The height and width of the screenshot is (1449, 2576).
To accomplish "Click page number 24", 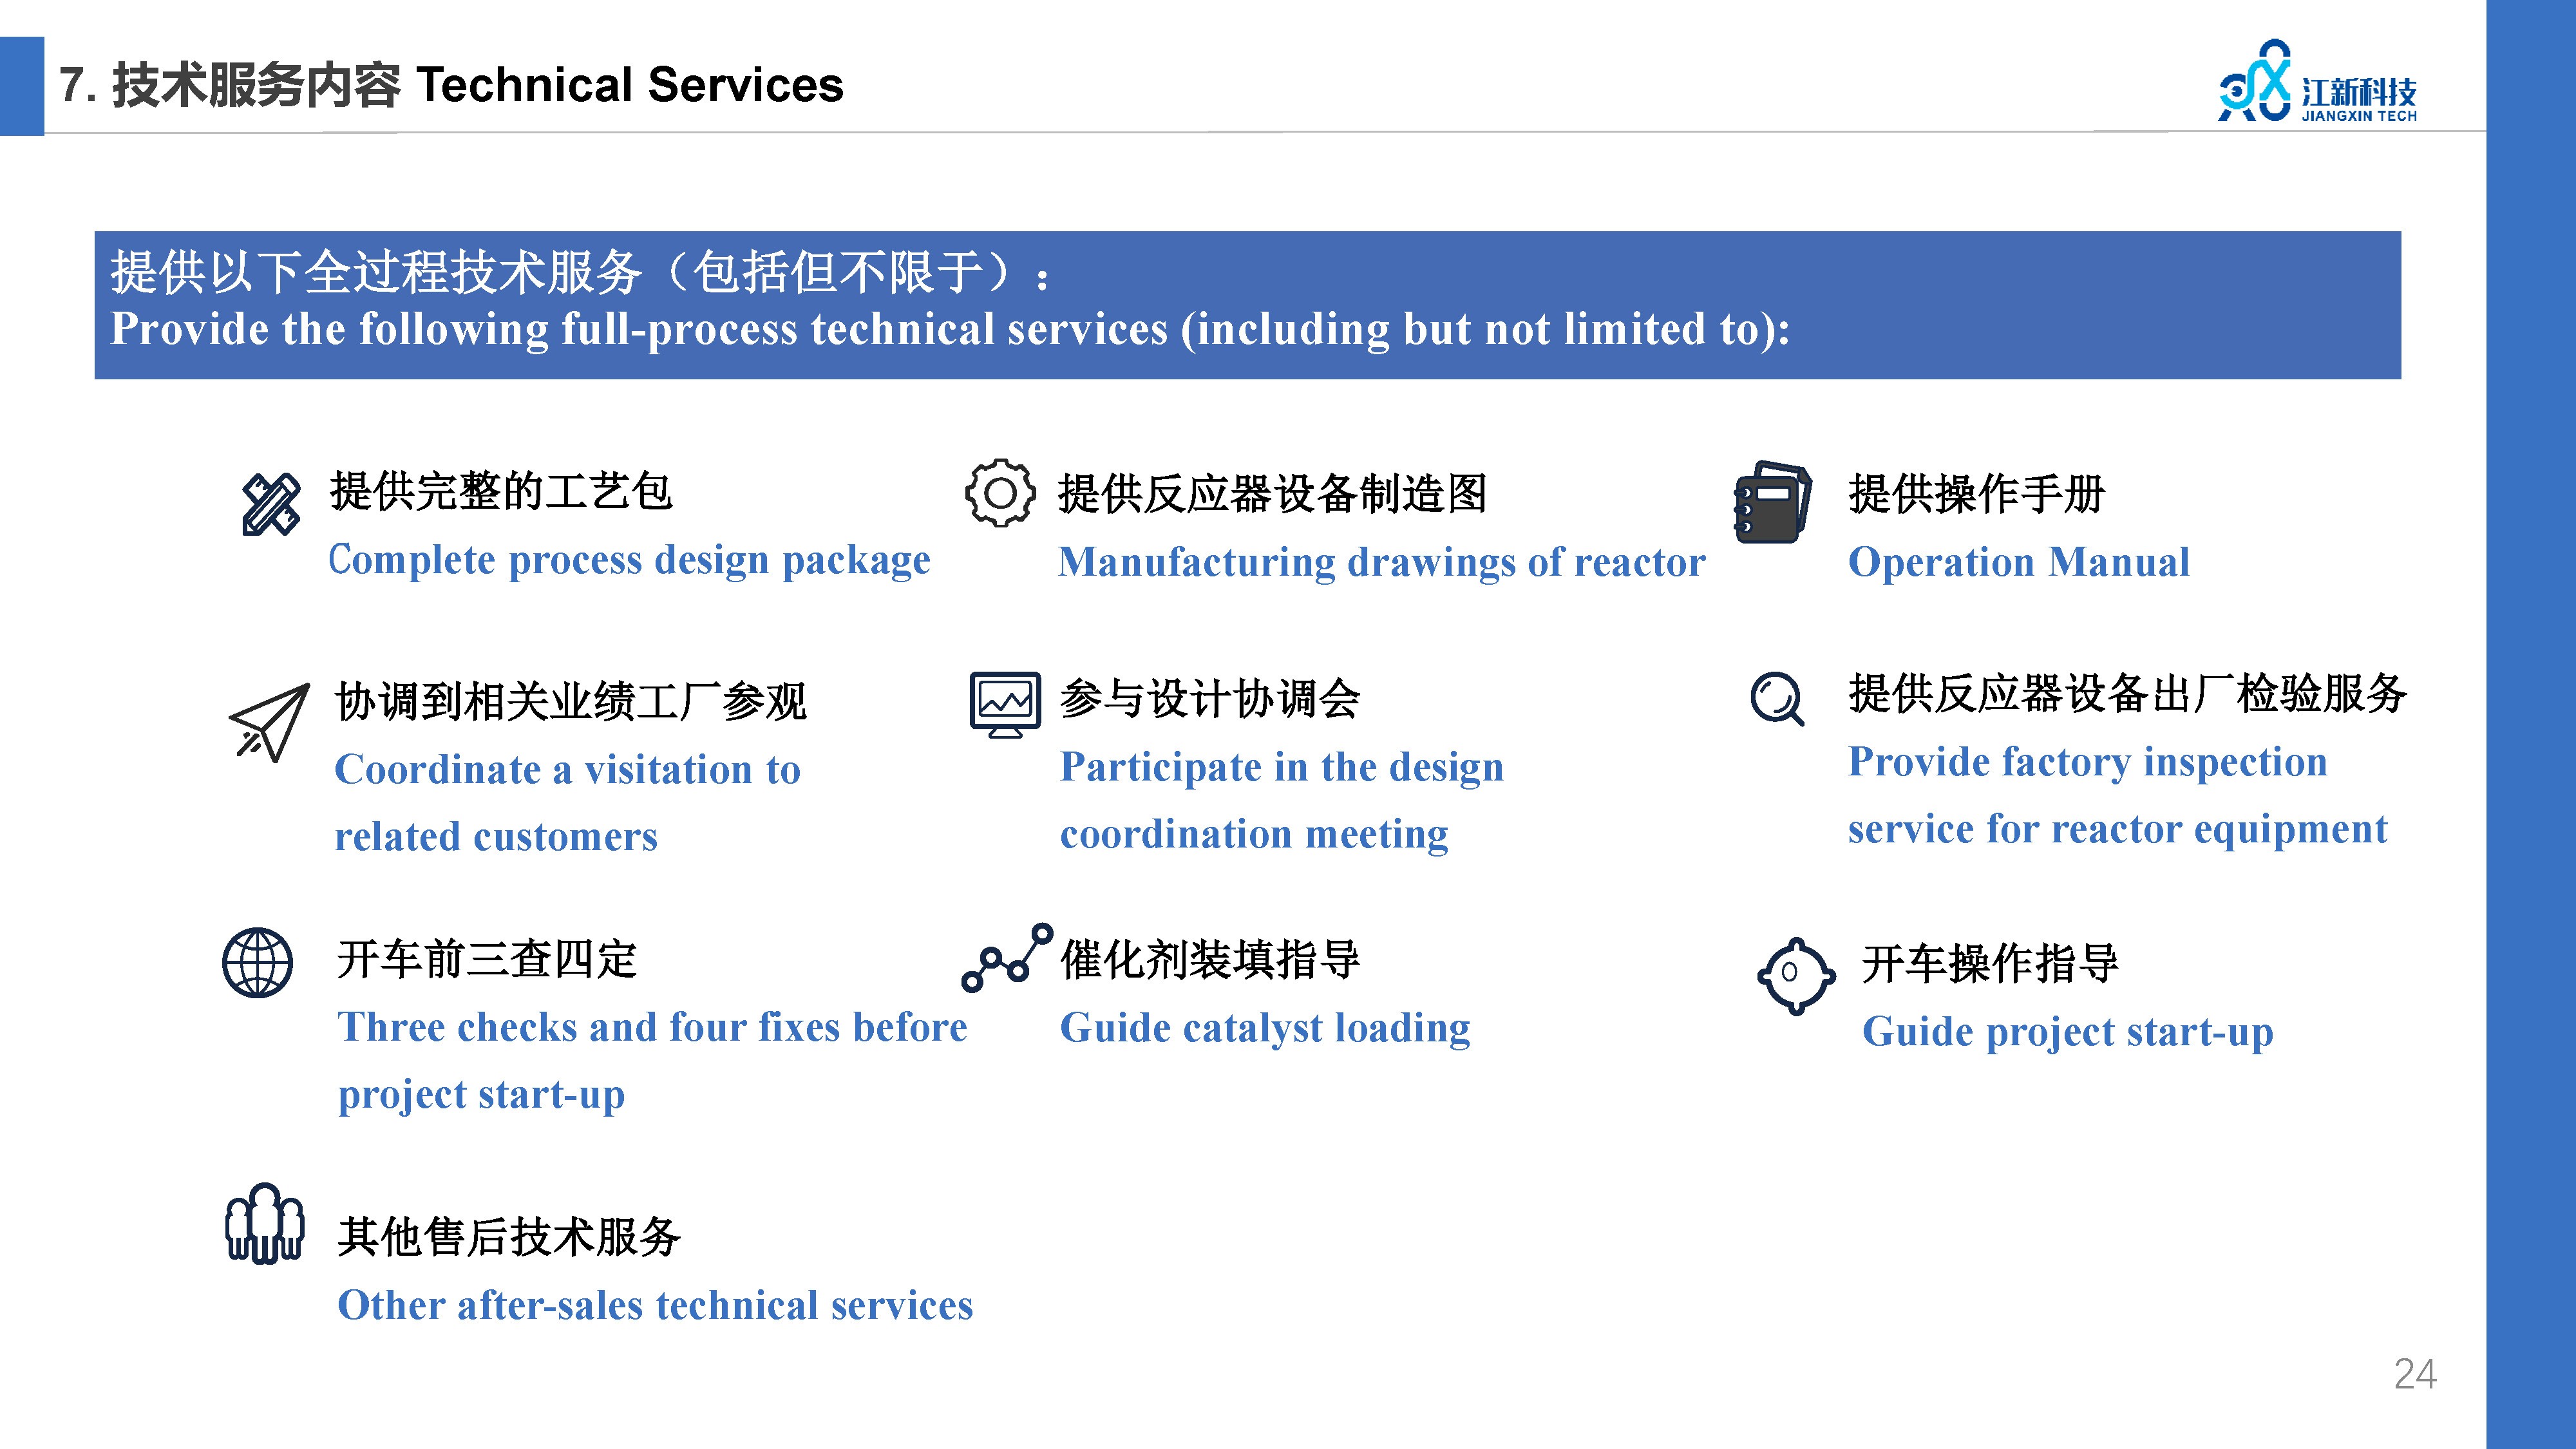I will (2415, 1374).
